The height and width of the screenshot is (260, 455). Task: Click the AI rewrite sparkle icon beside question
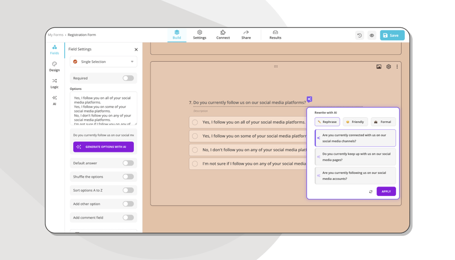(309, 99)
